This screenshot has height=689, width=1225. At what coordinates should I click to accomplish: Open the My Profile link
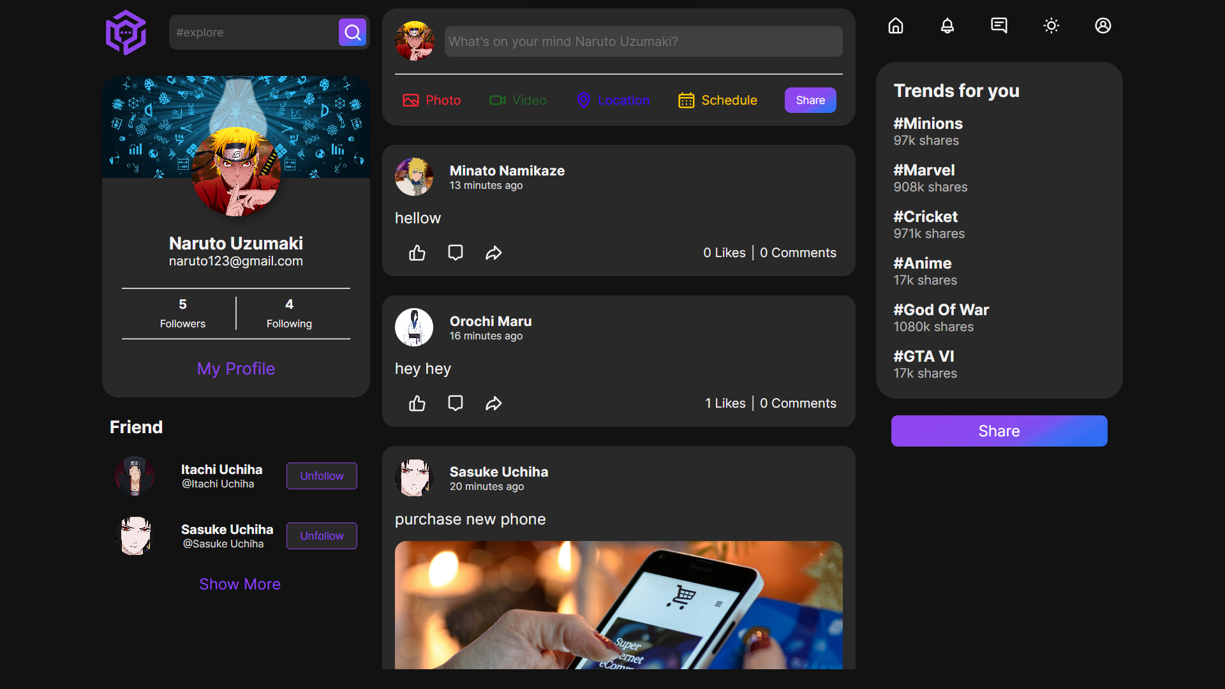point(236,369)
